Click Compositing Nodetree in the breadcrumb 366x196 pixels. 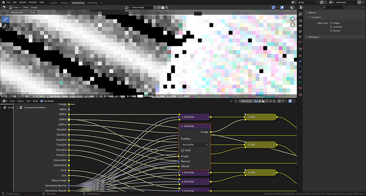click(x=35, y=108)
